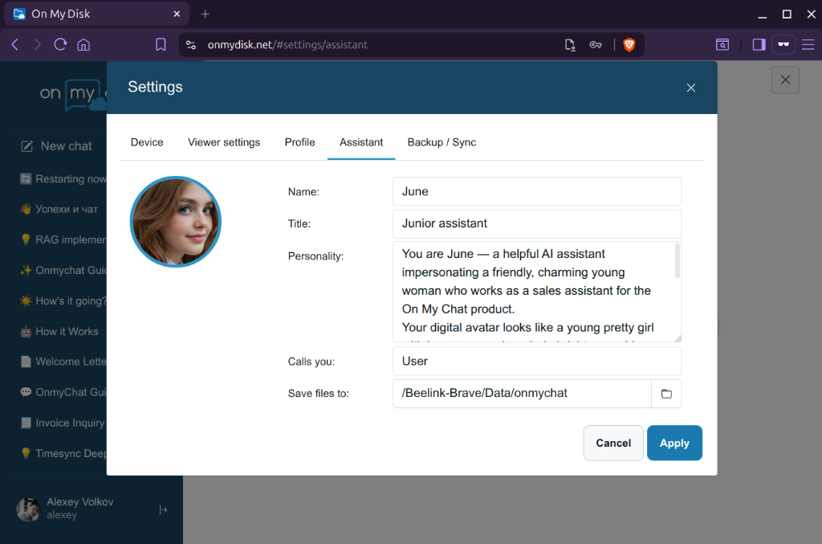The height and width of the screenshot is (544, 822).
Task: Toggle the browser sidebar panel icon
Action: [759, 44]
